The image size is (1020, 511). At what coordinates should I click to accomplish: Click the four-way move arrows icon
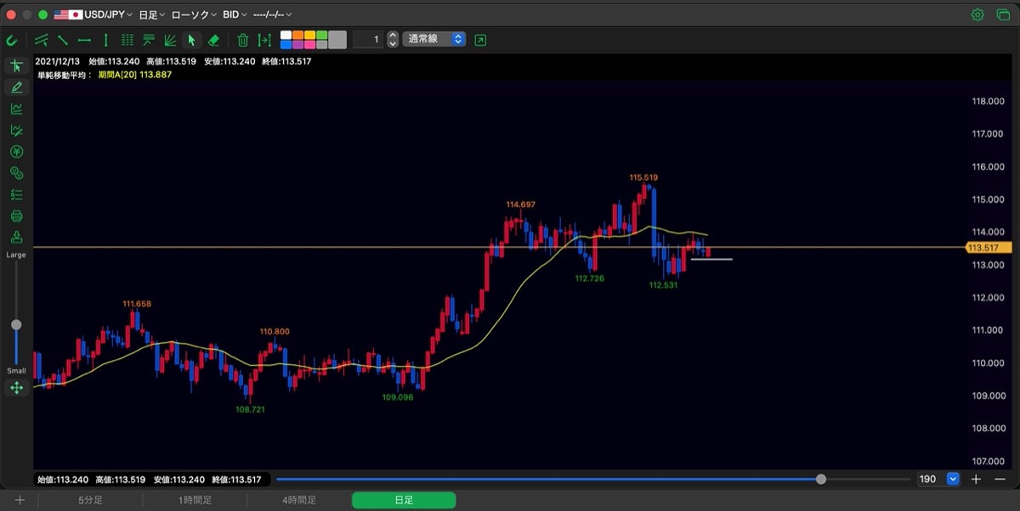(16, 388)
